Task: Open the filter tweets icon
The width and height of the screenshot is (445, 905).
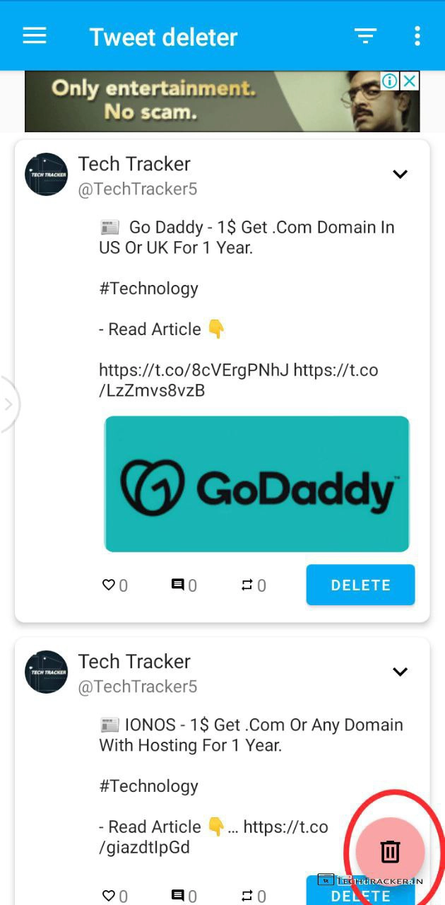Action: (x=365, y=36)
